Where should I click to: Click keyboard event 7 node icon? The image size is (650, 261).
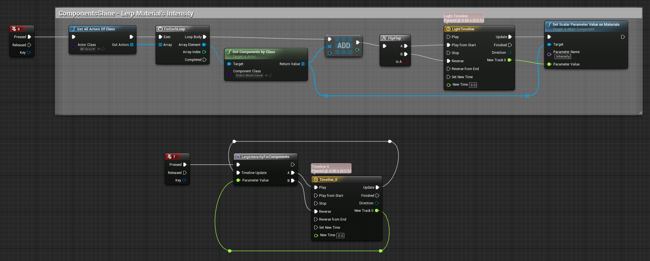click(170, 157)
